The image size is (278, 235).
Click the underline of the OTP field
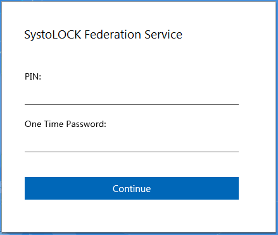pos(132,152)
